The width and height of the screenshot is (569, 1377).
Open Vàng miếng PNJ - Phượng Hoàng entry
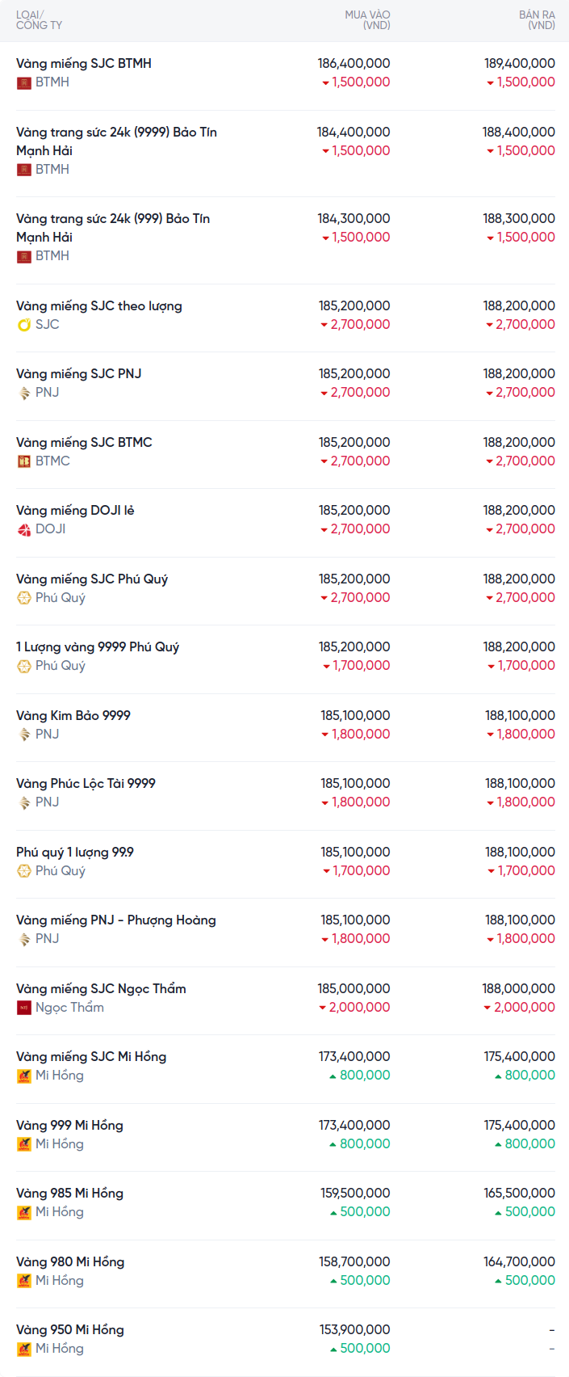tap(116, 920)
